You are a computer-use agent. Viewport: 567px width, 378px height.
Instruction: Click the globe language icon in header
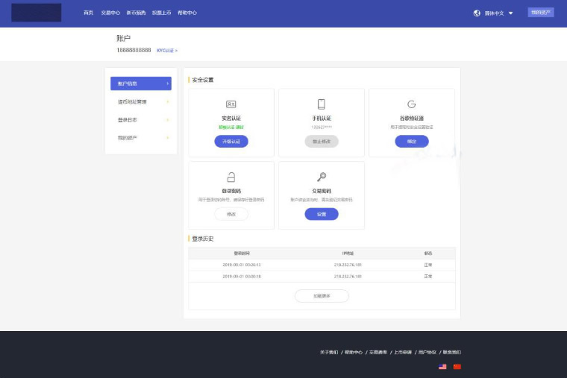click(x=477, y=13)
